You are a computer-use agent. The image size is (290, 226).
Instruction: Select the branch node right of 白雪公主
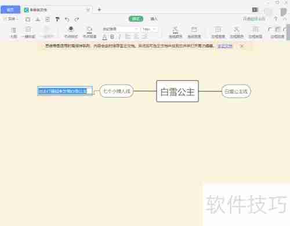pos(236,91)
